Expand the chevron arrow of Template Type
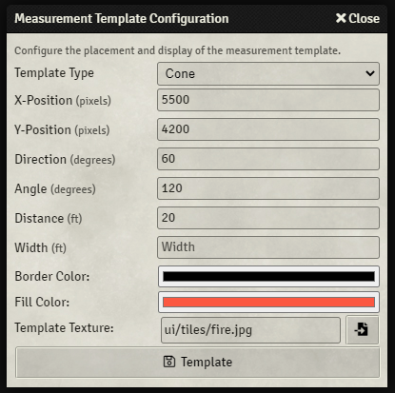395x393 pixels. (370, 73)
